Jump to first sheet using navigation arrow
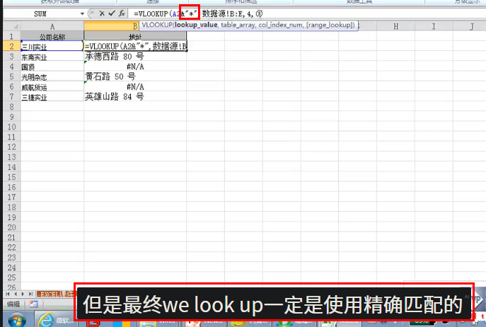 pyautogui.click(x=6, y=293)
